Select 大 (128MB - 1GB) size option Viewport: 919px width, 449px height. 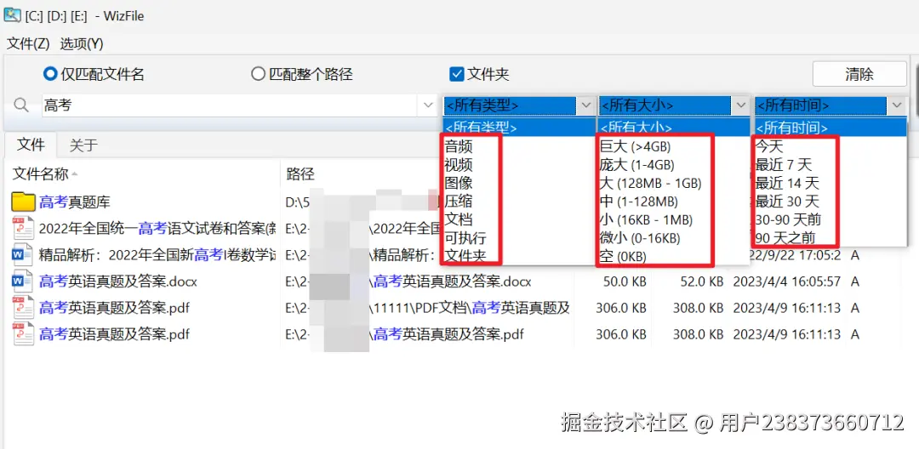pyautogui.click(x=651, y=183)
